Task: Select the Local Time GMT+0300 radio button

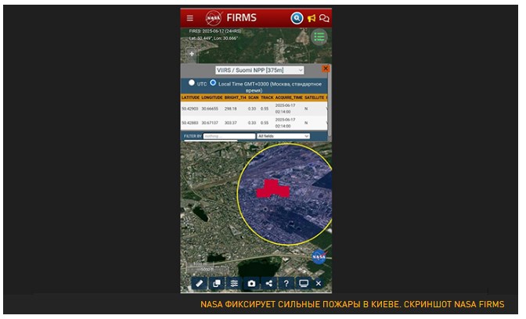Action: click(x=213, y=82)
